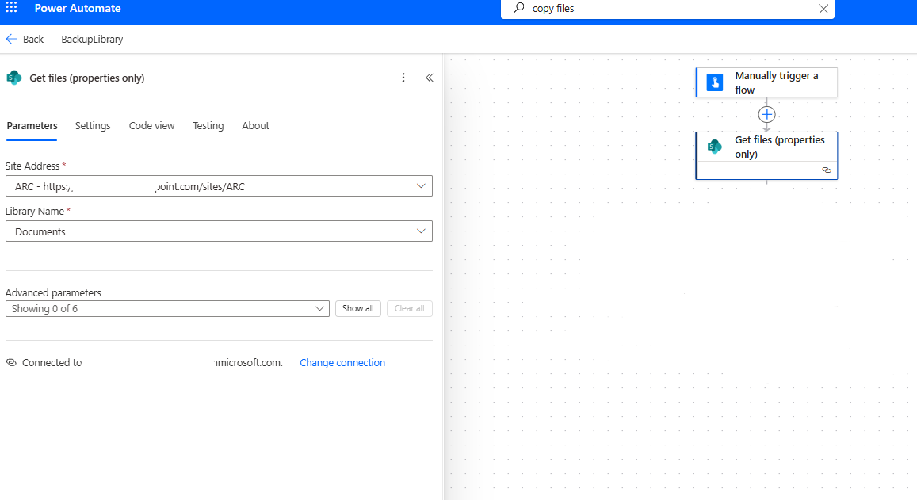Viewport: 917px width, 500px height.
Task: Click the manual trigger node icon
Action: pyautogui.click(x=715, y=82)
